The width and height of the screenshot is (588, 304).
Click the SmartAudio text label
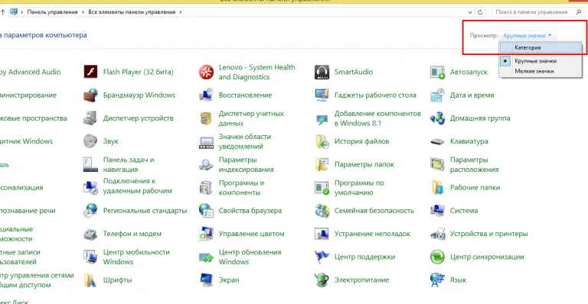tap(354, 72)
